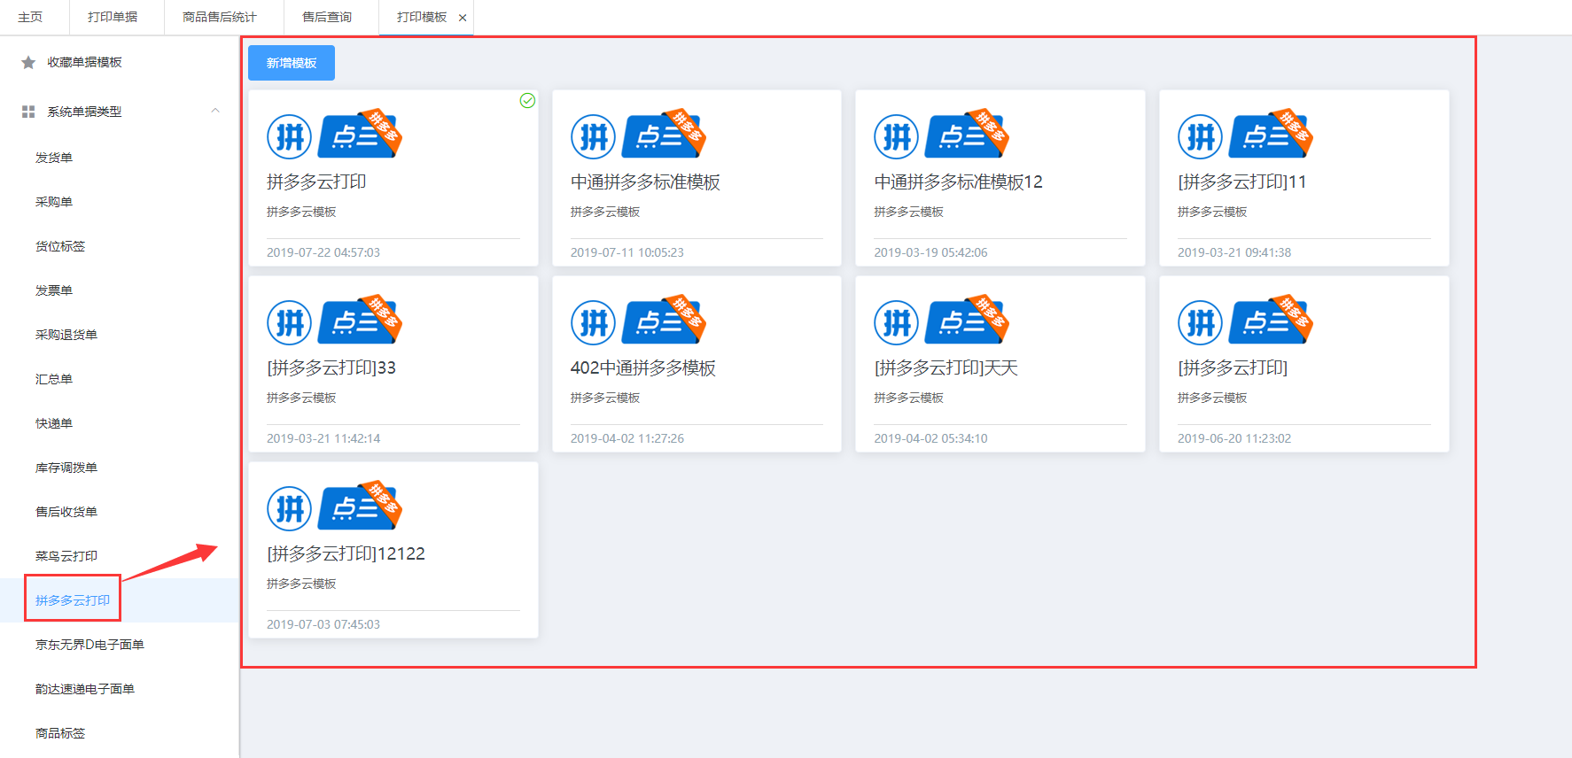Image resolution: width=1572 pixels, height=758 pixels.
Task: Click the blue 点三 logo on 中通拼多多标准模板 card
Action: [664, 135]
